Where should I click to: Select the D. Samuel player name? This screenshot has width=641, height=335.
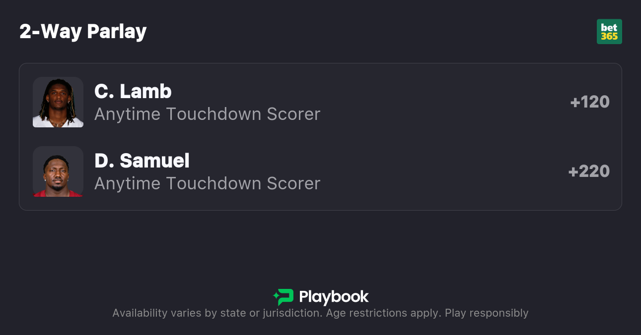click(x=142, y=161)
